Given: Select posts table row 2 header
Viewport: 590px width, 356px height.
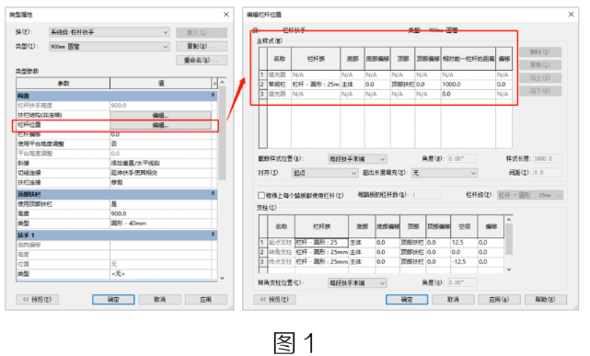Looking at the screenshot, I should pos(262,252).
